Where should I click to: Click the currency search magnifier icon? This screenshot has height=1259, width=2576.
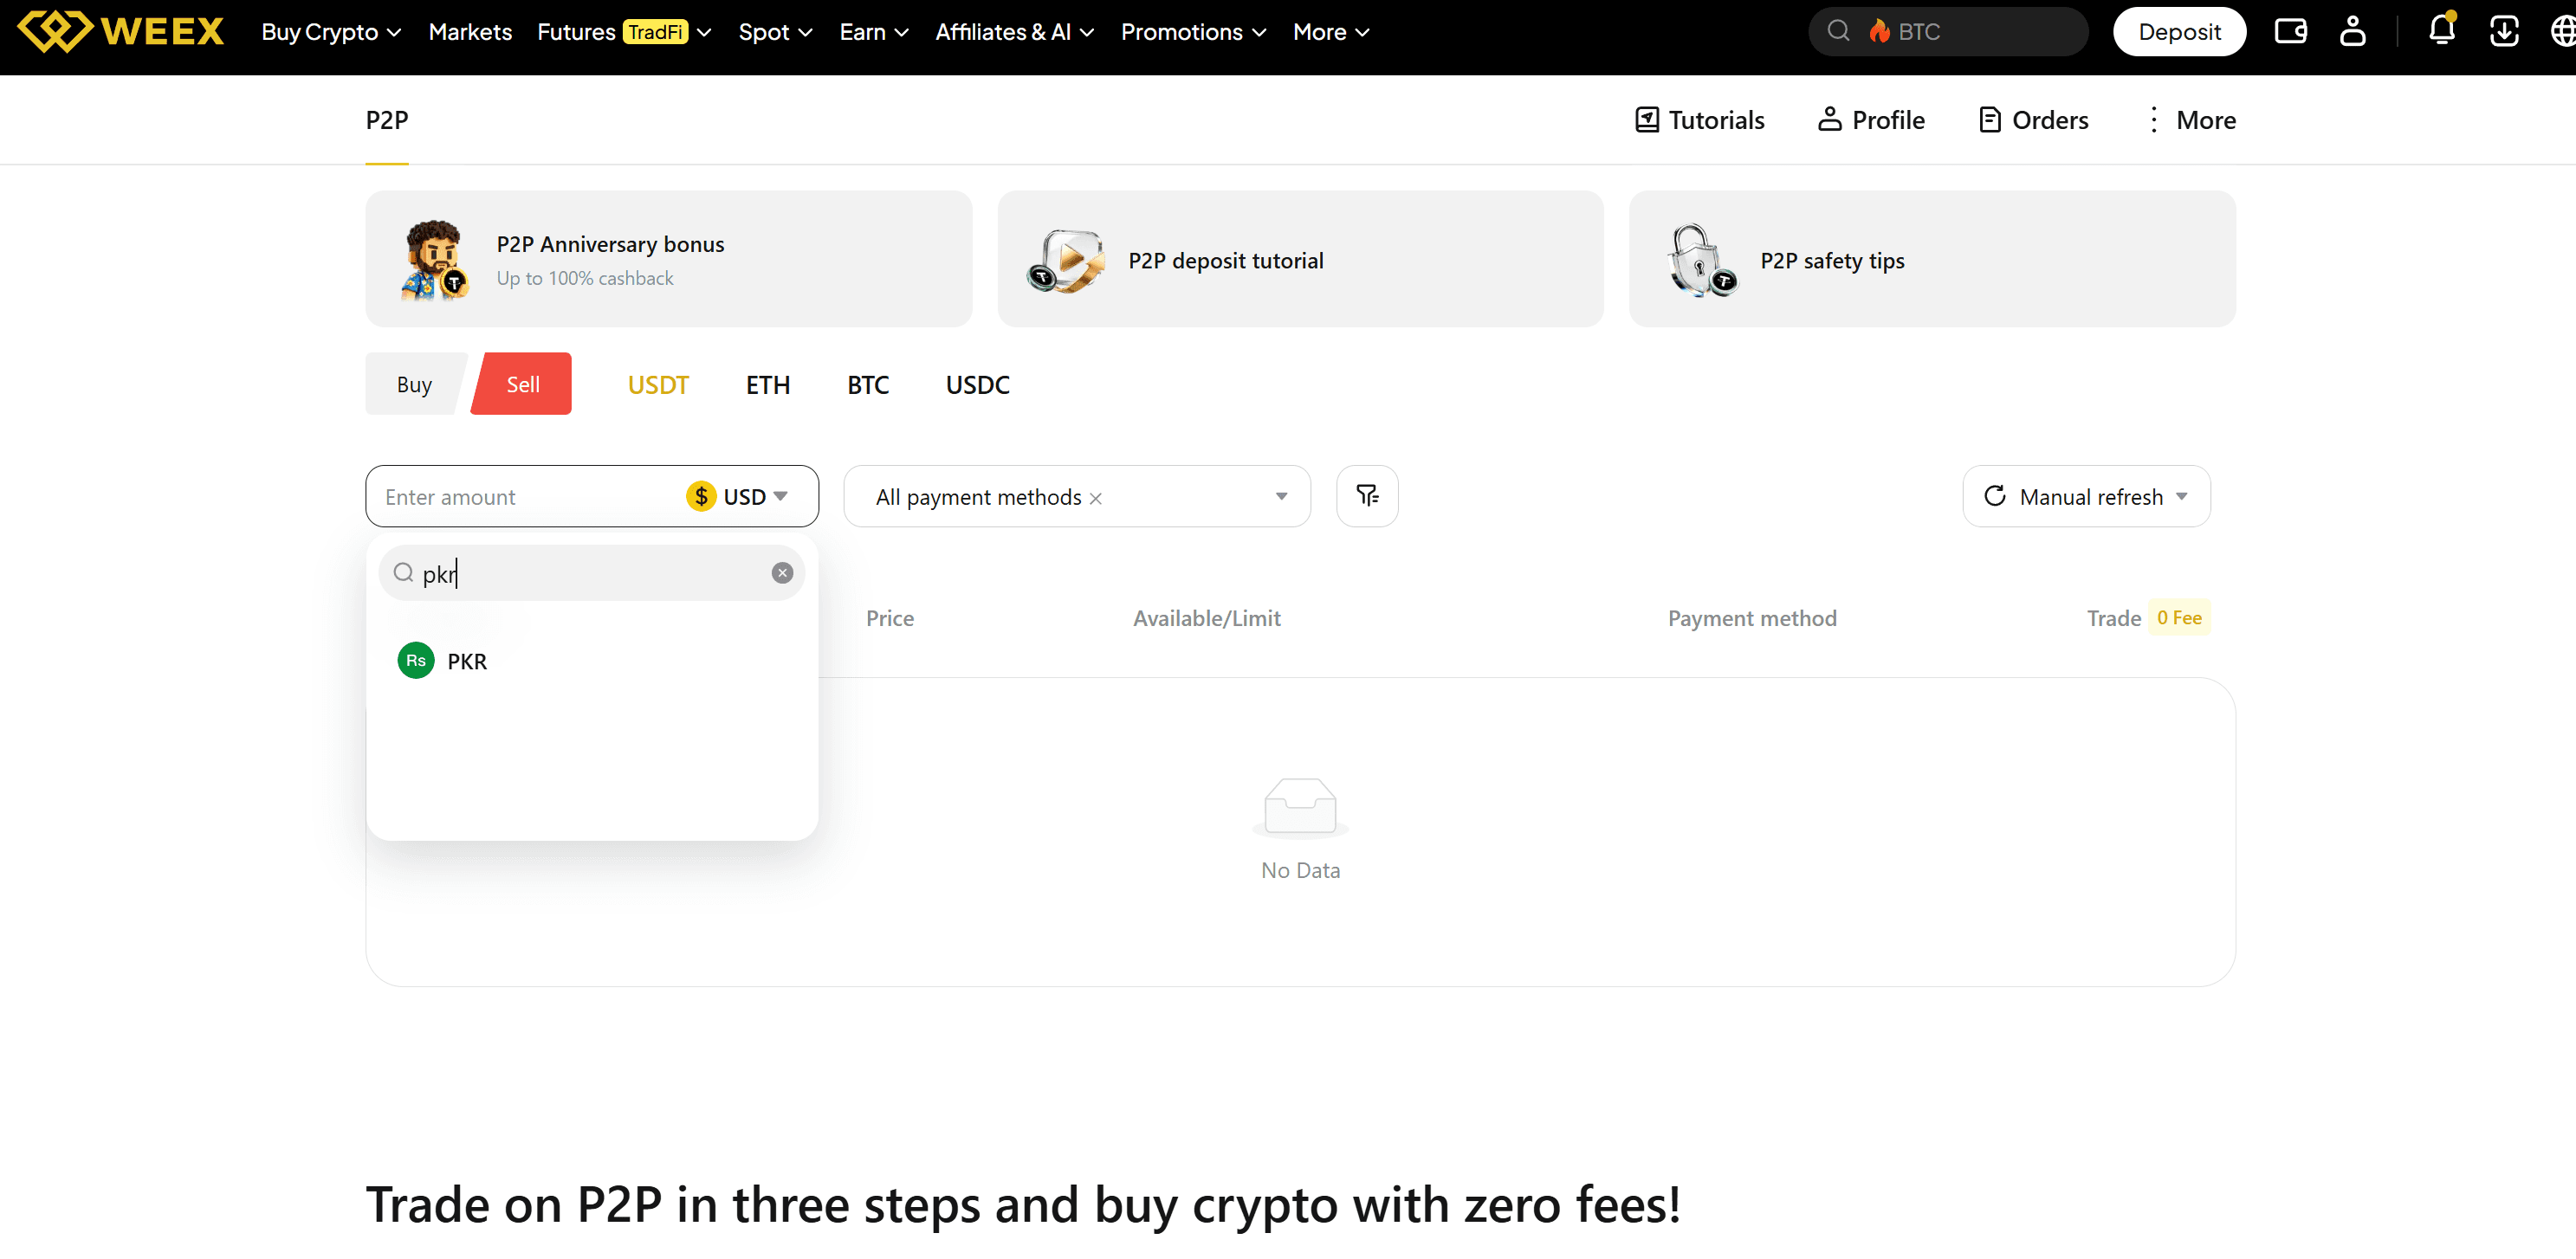point(403,573)
